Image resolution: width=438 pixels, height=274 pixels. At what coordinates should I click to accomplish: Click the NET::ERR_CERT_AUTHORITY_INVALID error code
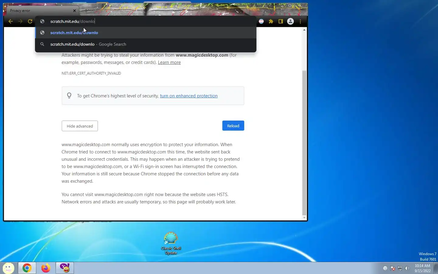click(x=91, y=73)
